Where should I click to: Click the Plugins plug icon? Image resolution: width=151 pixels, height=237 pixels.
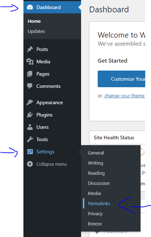point(30,115)
